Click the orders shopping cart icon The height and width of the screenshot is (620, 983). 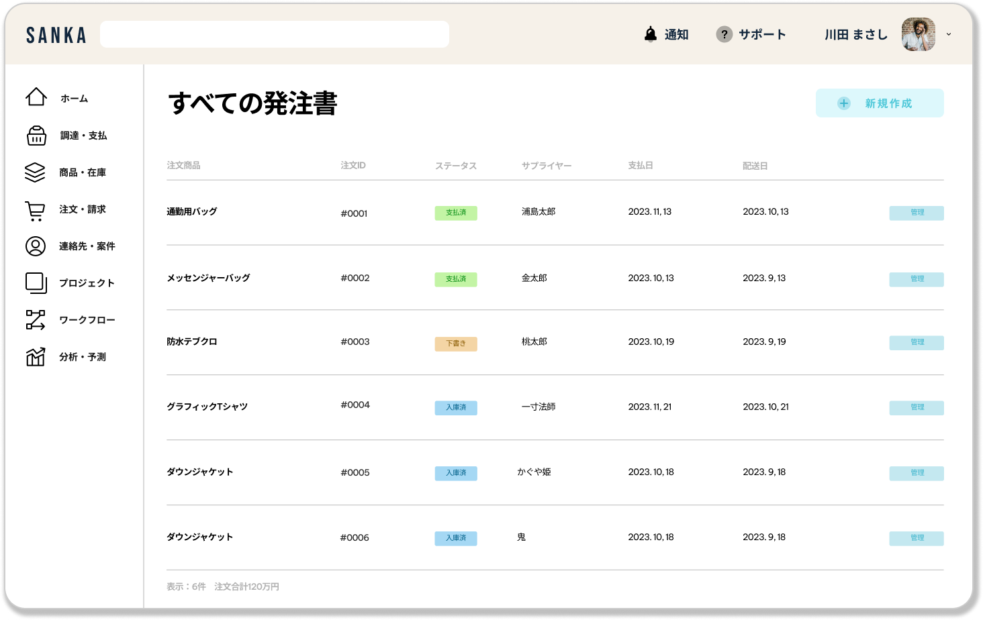(x=35, y=211)
